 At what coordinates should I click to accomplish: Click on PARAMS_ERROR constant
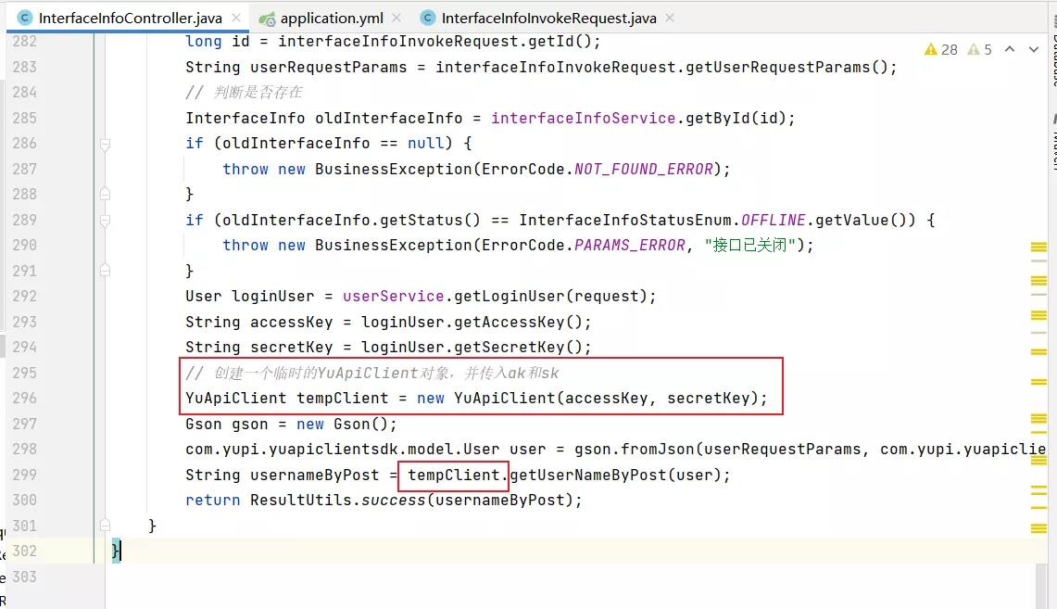630,245
